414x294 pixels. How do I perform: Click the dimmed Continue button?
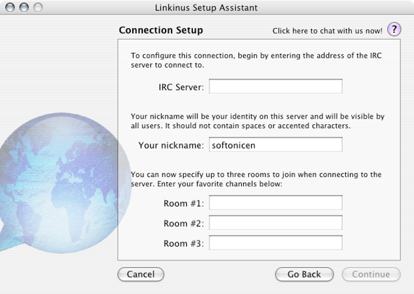[x=371, y=275]
